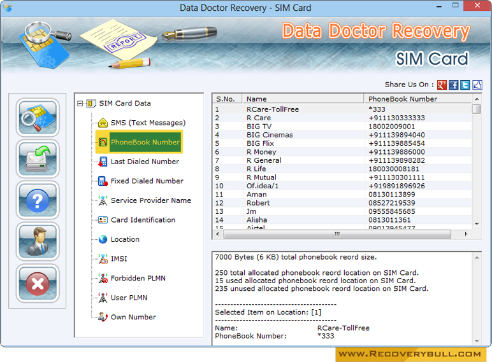Click phone number 09555845685
The image size is (492, 362).
click(x=391, y=211)
